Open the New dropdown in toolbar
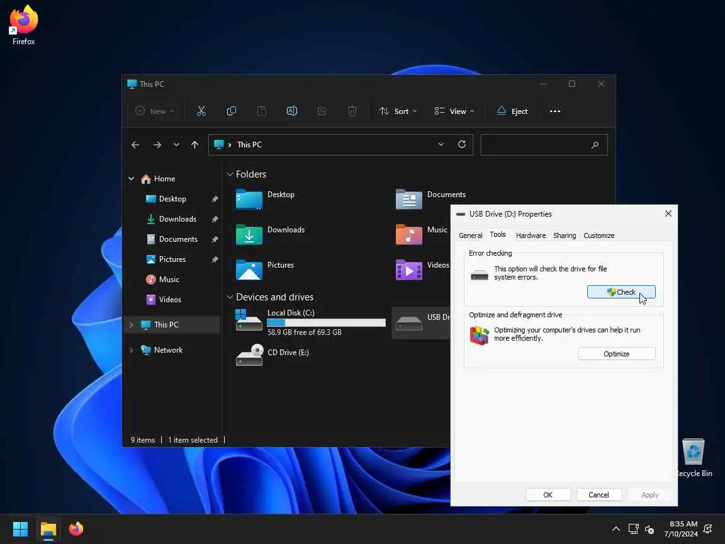Screen dimensions: 725x544 tap(154, 111)
